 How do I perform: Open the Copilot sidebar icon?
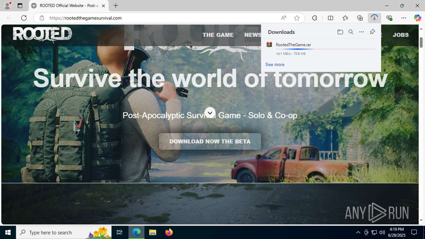click(x=417, y=18)
